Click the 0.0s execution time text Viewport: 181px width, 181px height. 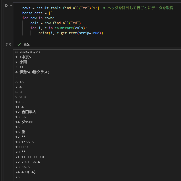27,45
